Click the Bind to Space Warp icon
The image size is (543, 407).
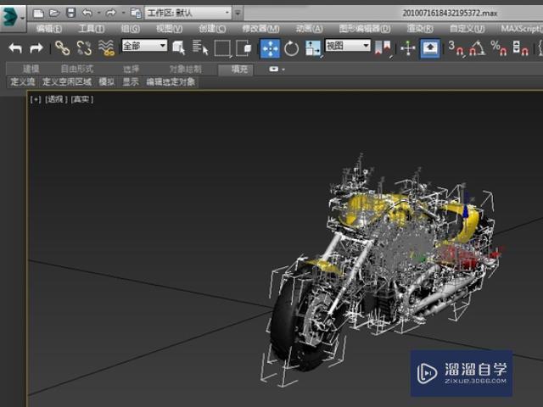(x=106, y=48)
